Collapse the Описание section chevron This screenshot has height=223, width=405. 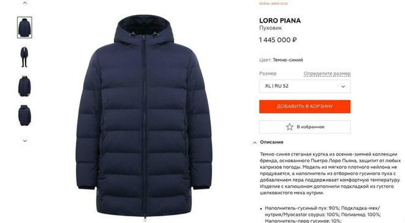point(255,142)
